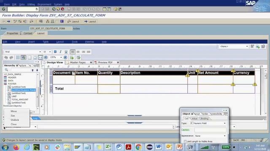
Task: Apply Bold formatting
Action: tap(55, 52)
